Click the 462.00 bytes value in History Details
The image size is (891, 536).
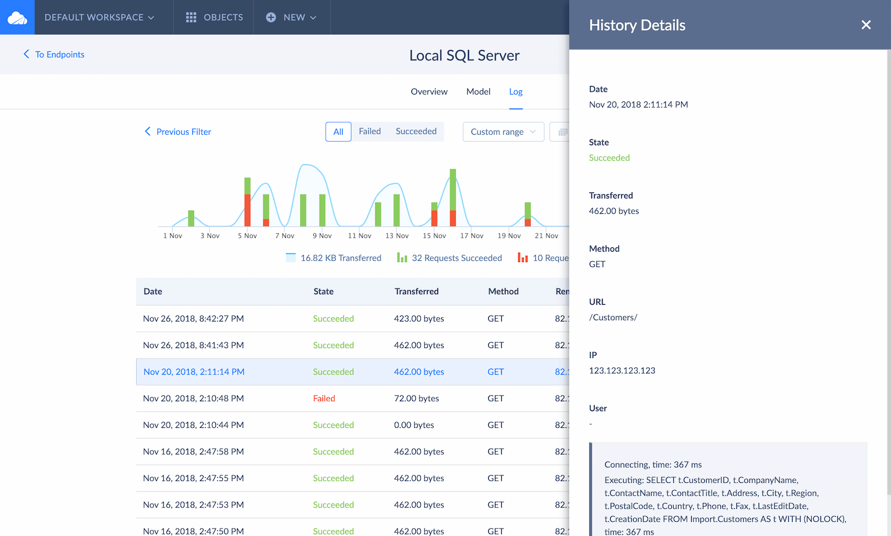614,211
